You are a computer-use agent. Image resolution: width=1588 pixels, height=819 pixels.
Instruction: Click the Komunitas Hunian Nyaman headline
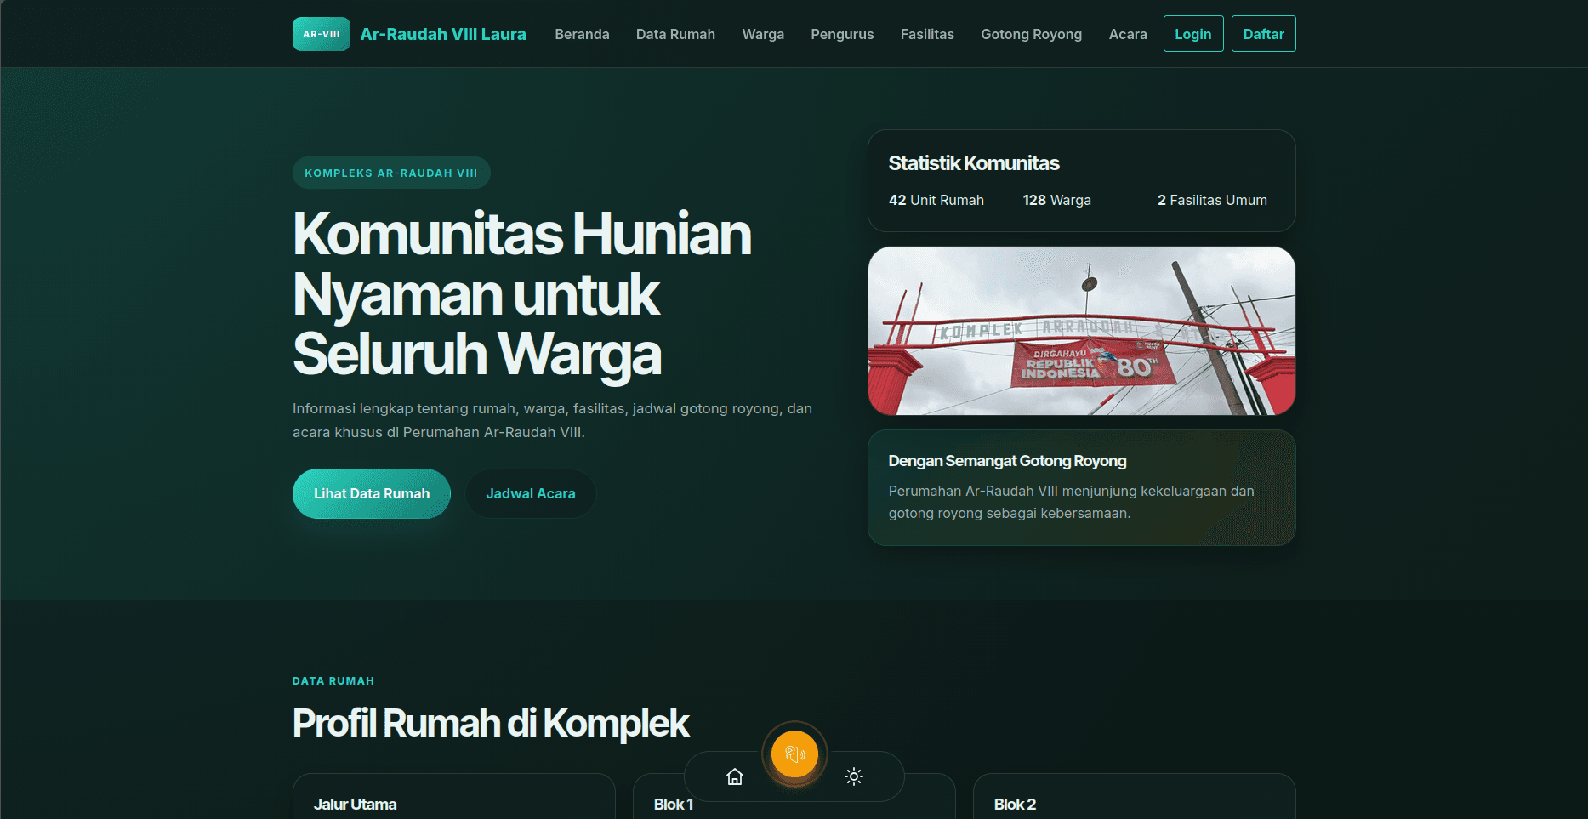tap(522, 293)
